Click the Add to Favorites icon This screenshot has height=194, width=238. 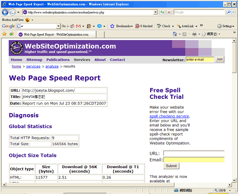pos(12,34)
